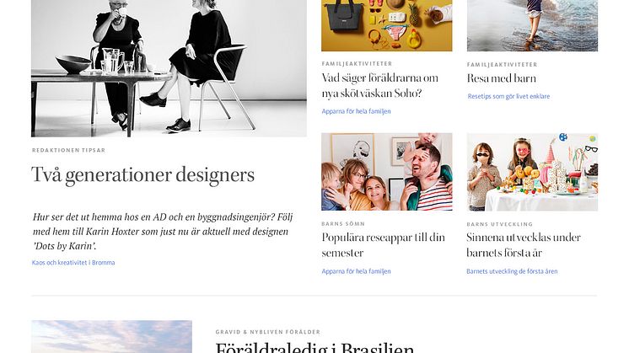Open the 'Två generationer designers' headline
Viewport: 629px width, 353px height.
click(x=142, y=175)
